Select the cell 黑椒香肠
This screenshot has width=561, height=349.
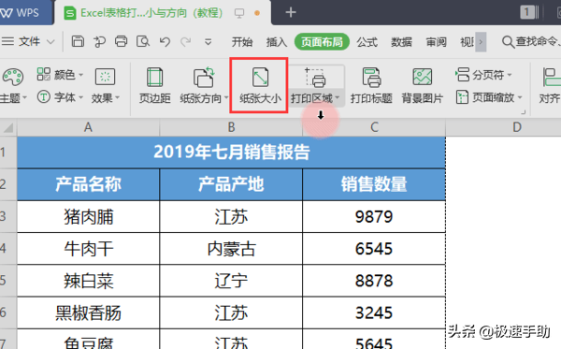coord(88,313)
